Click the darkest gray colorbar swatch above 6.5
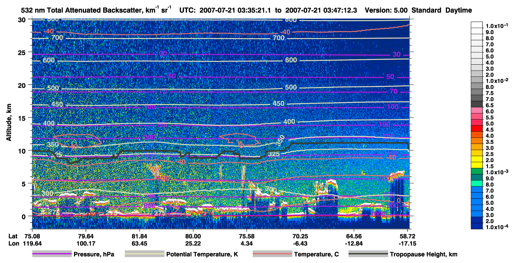Screen dimensions: 512x263 point(477,104)
